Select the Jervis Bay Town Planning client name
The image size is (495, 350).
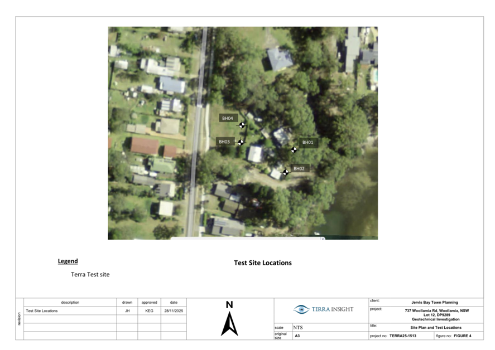(x=434, y=302)
